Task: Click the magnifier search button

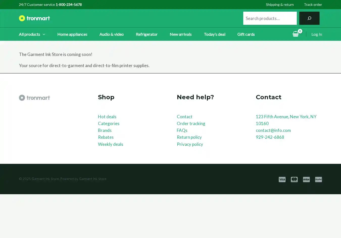Action: [309, 18]
